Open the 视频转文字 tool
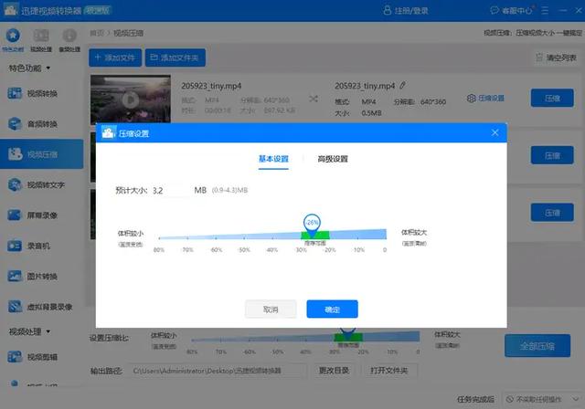This screenshot has height=409, width=585. pyautogui.click(x=37, y=184)
